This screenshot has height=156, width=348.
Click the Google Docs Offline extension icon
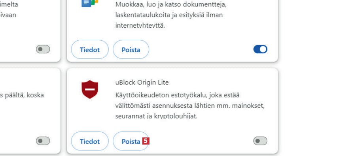point(90,3)
